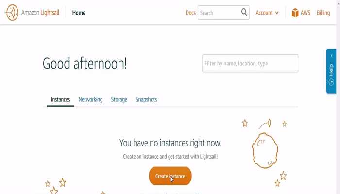
Task: Open AWS console via the cube icon
Action: click(x=295, y=13)
